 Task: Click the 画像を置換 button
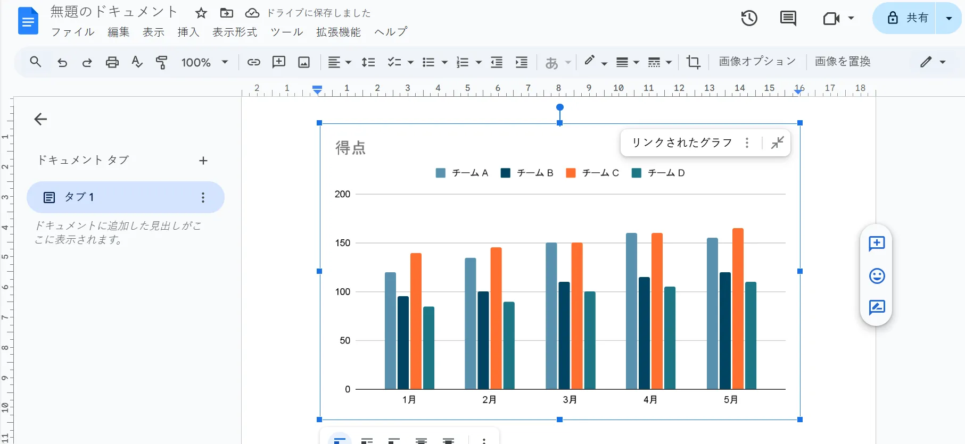click(x=842, y=62)
